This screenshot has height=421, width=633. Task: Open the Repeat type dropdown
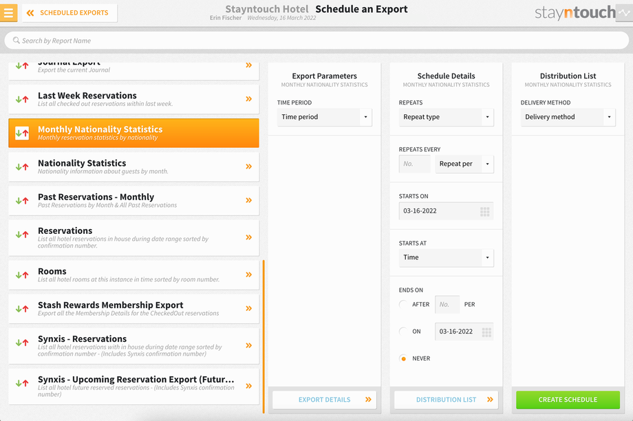point(446,117)
